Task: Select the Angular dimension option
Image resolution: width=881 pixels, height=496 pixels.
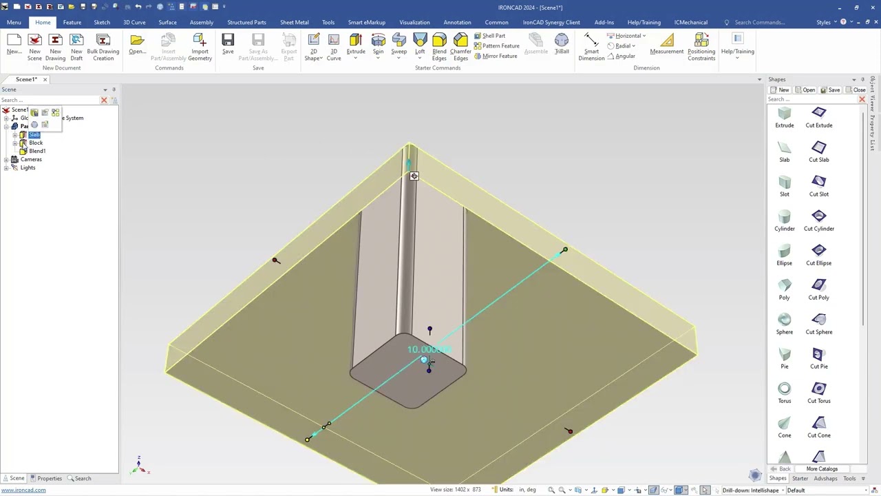Action: pyautogui.click(x=621, y=56)
